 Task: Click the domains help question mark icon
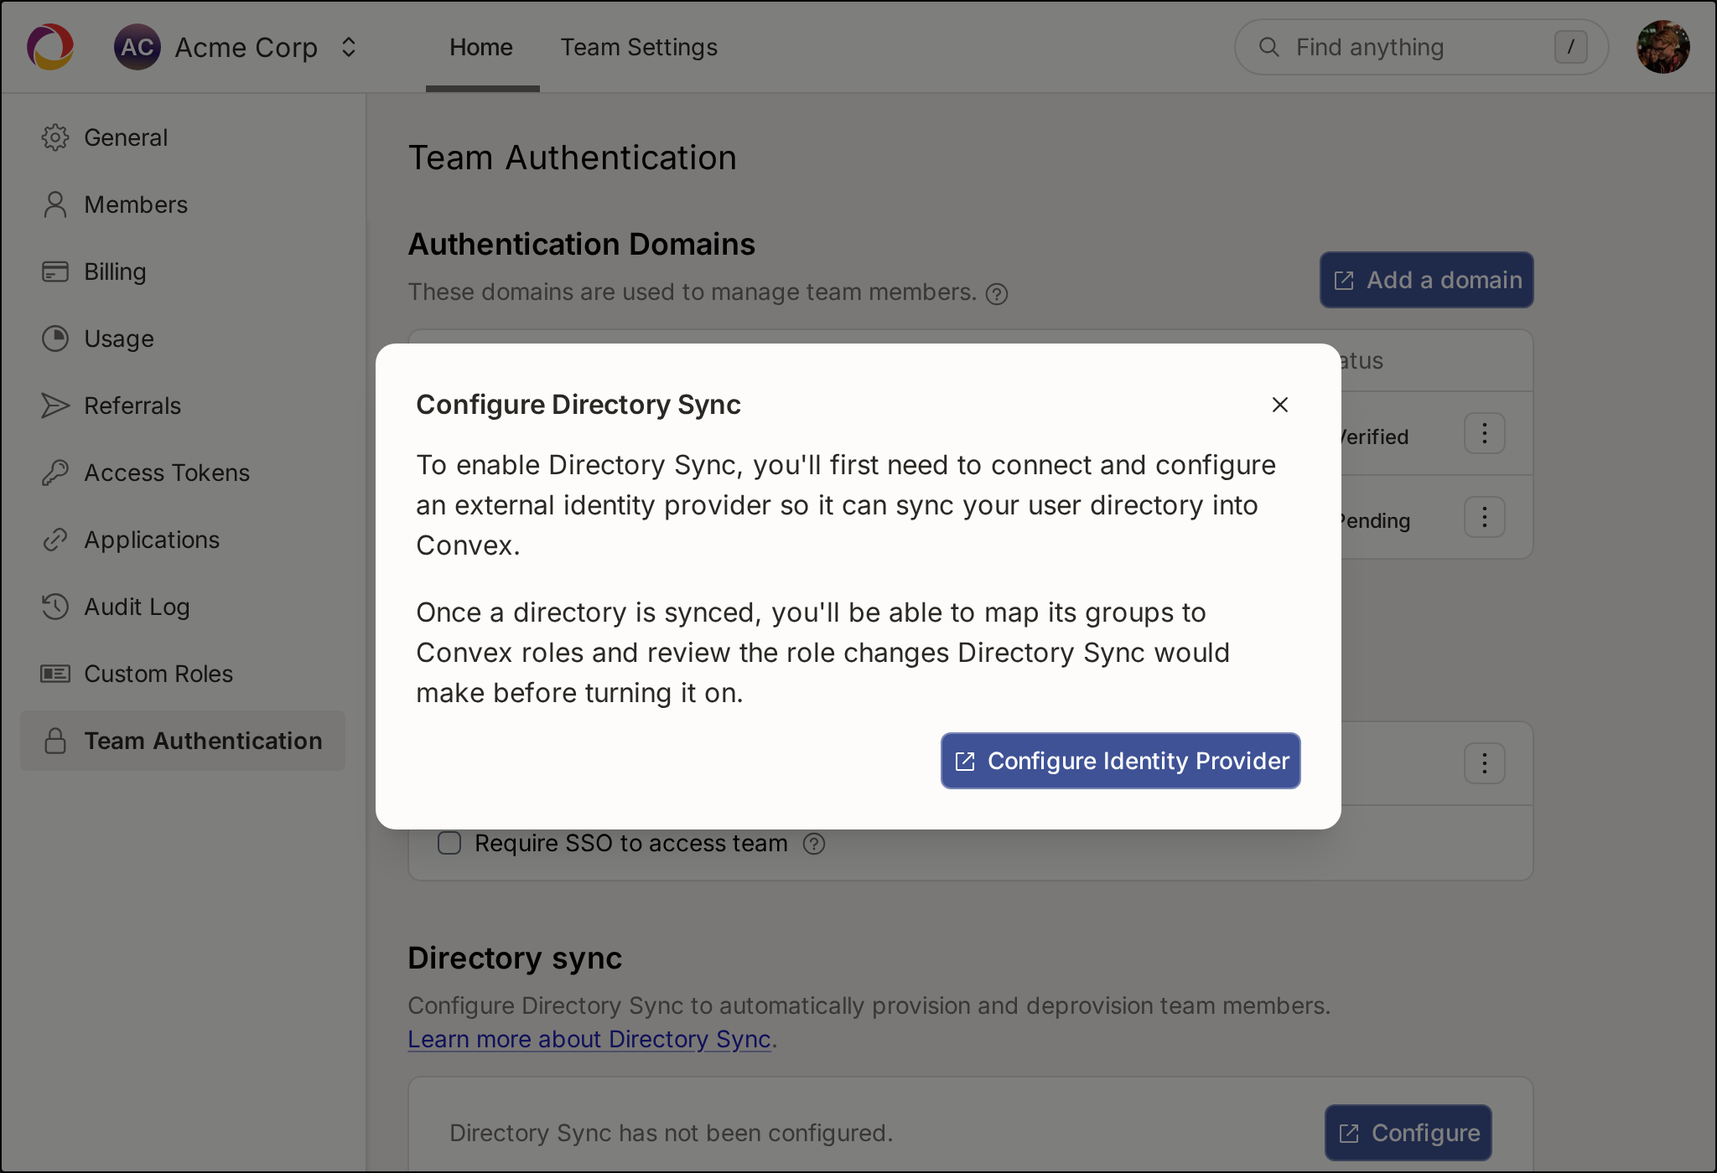point(997,294)
